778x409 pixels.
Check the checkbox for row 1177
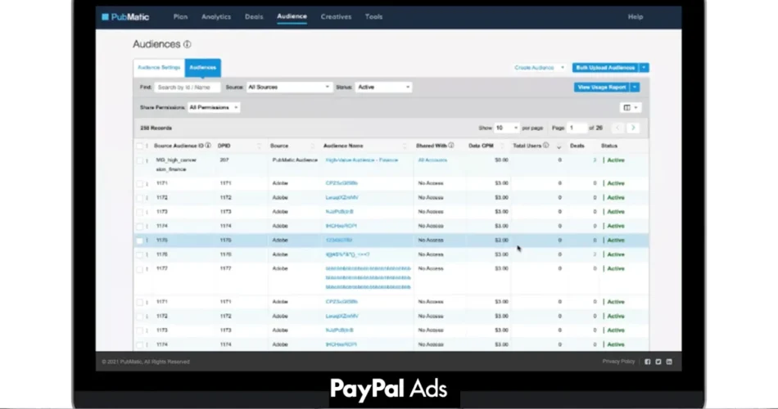click(139, 269)
